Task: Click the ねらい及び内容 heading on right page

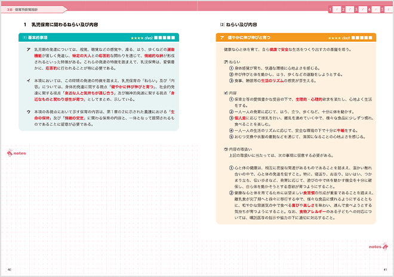Action: click(241, 24)
